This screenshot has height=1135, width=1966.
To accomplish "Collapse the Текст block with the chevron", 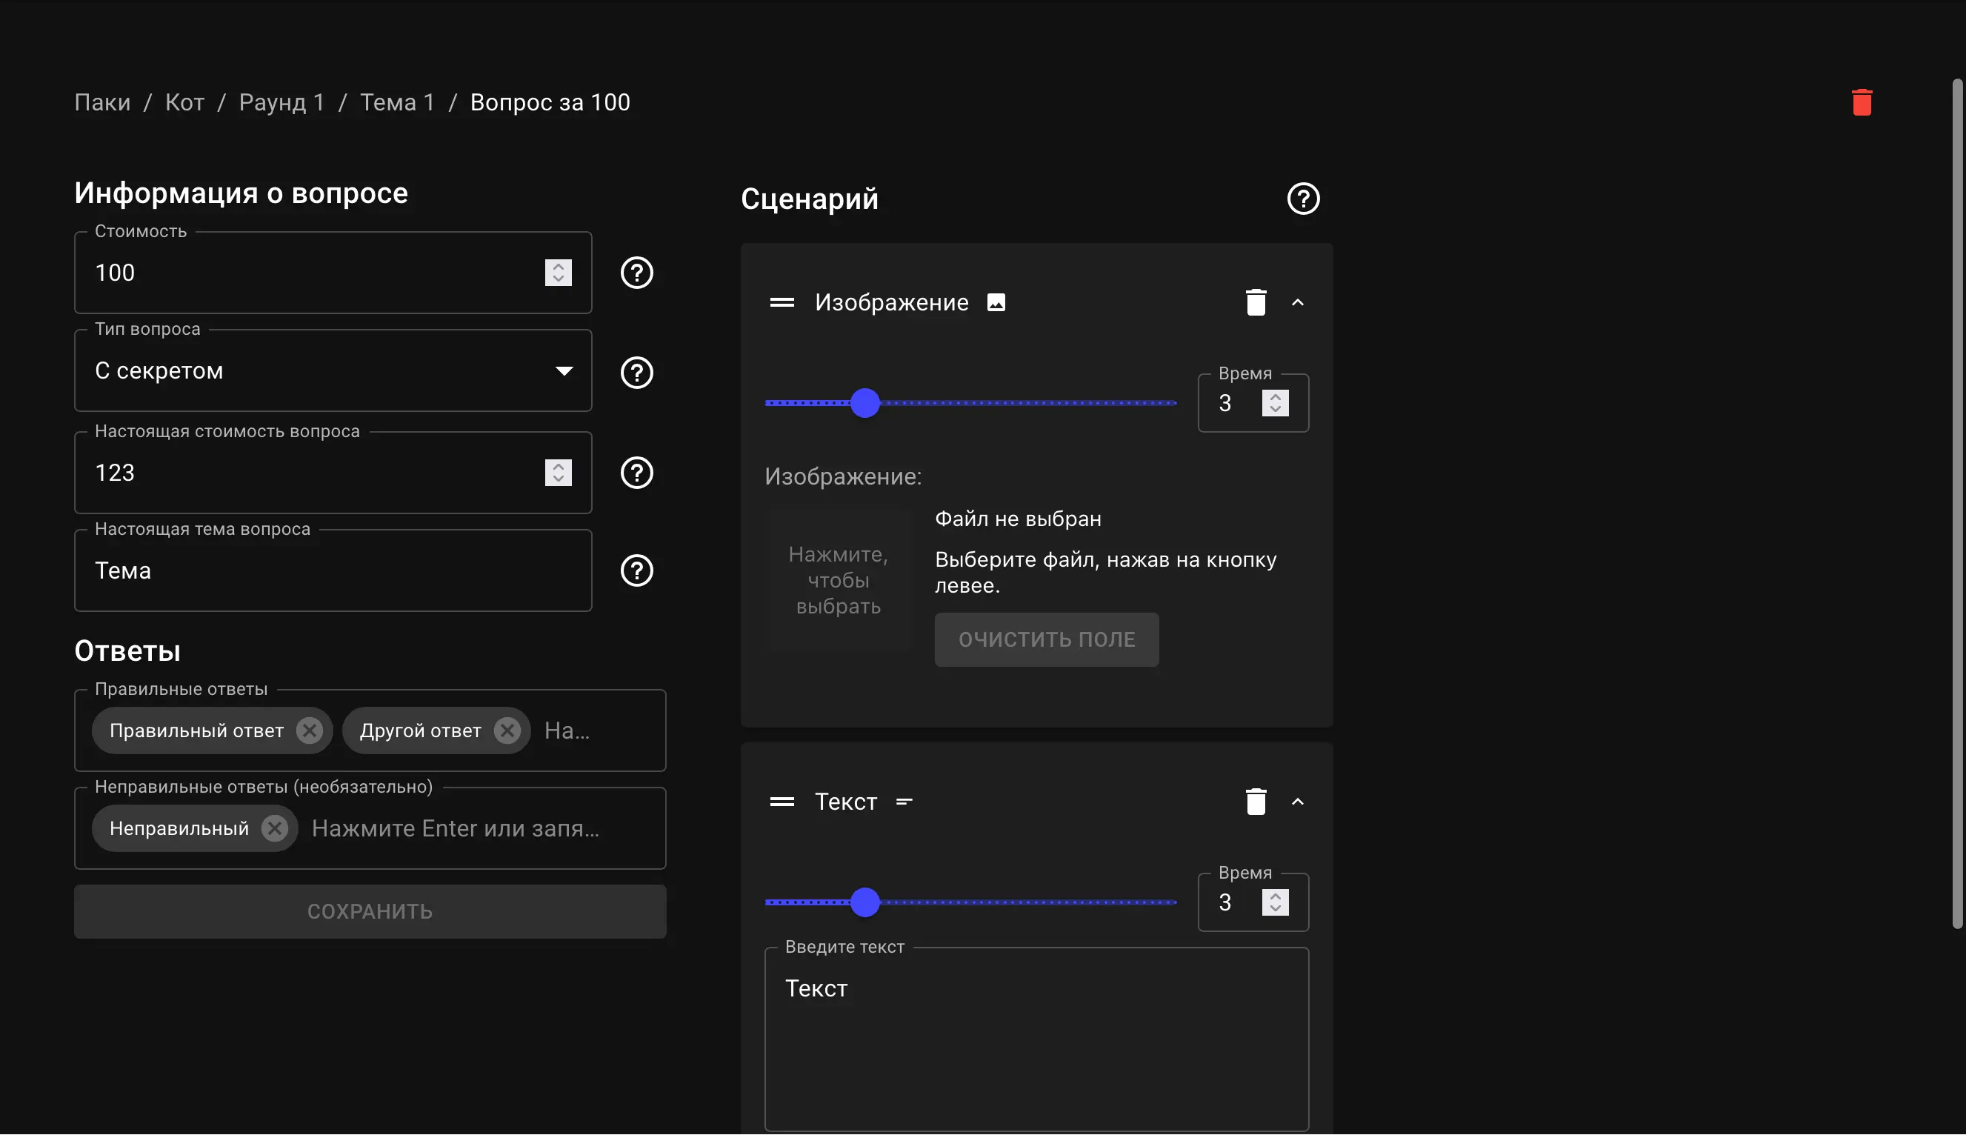I will click(1297, 802).
